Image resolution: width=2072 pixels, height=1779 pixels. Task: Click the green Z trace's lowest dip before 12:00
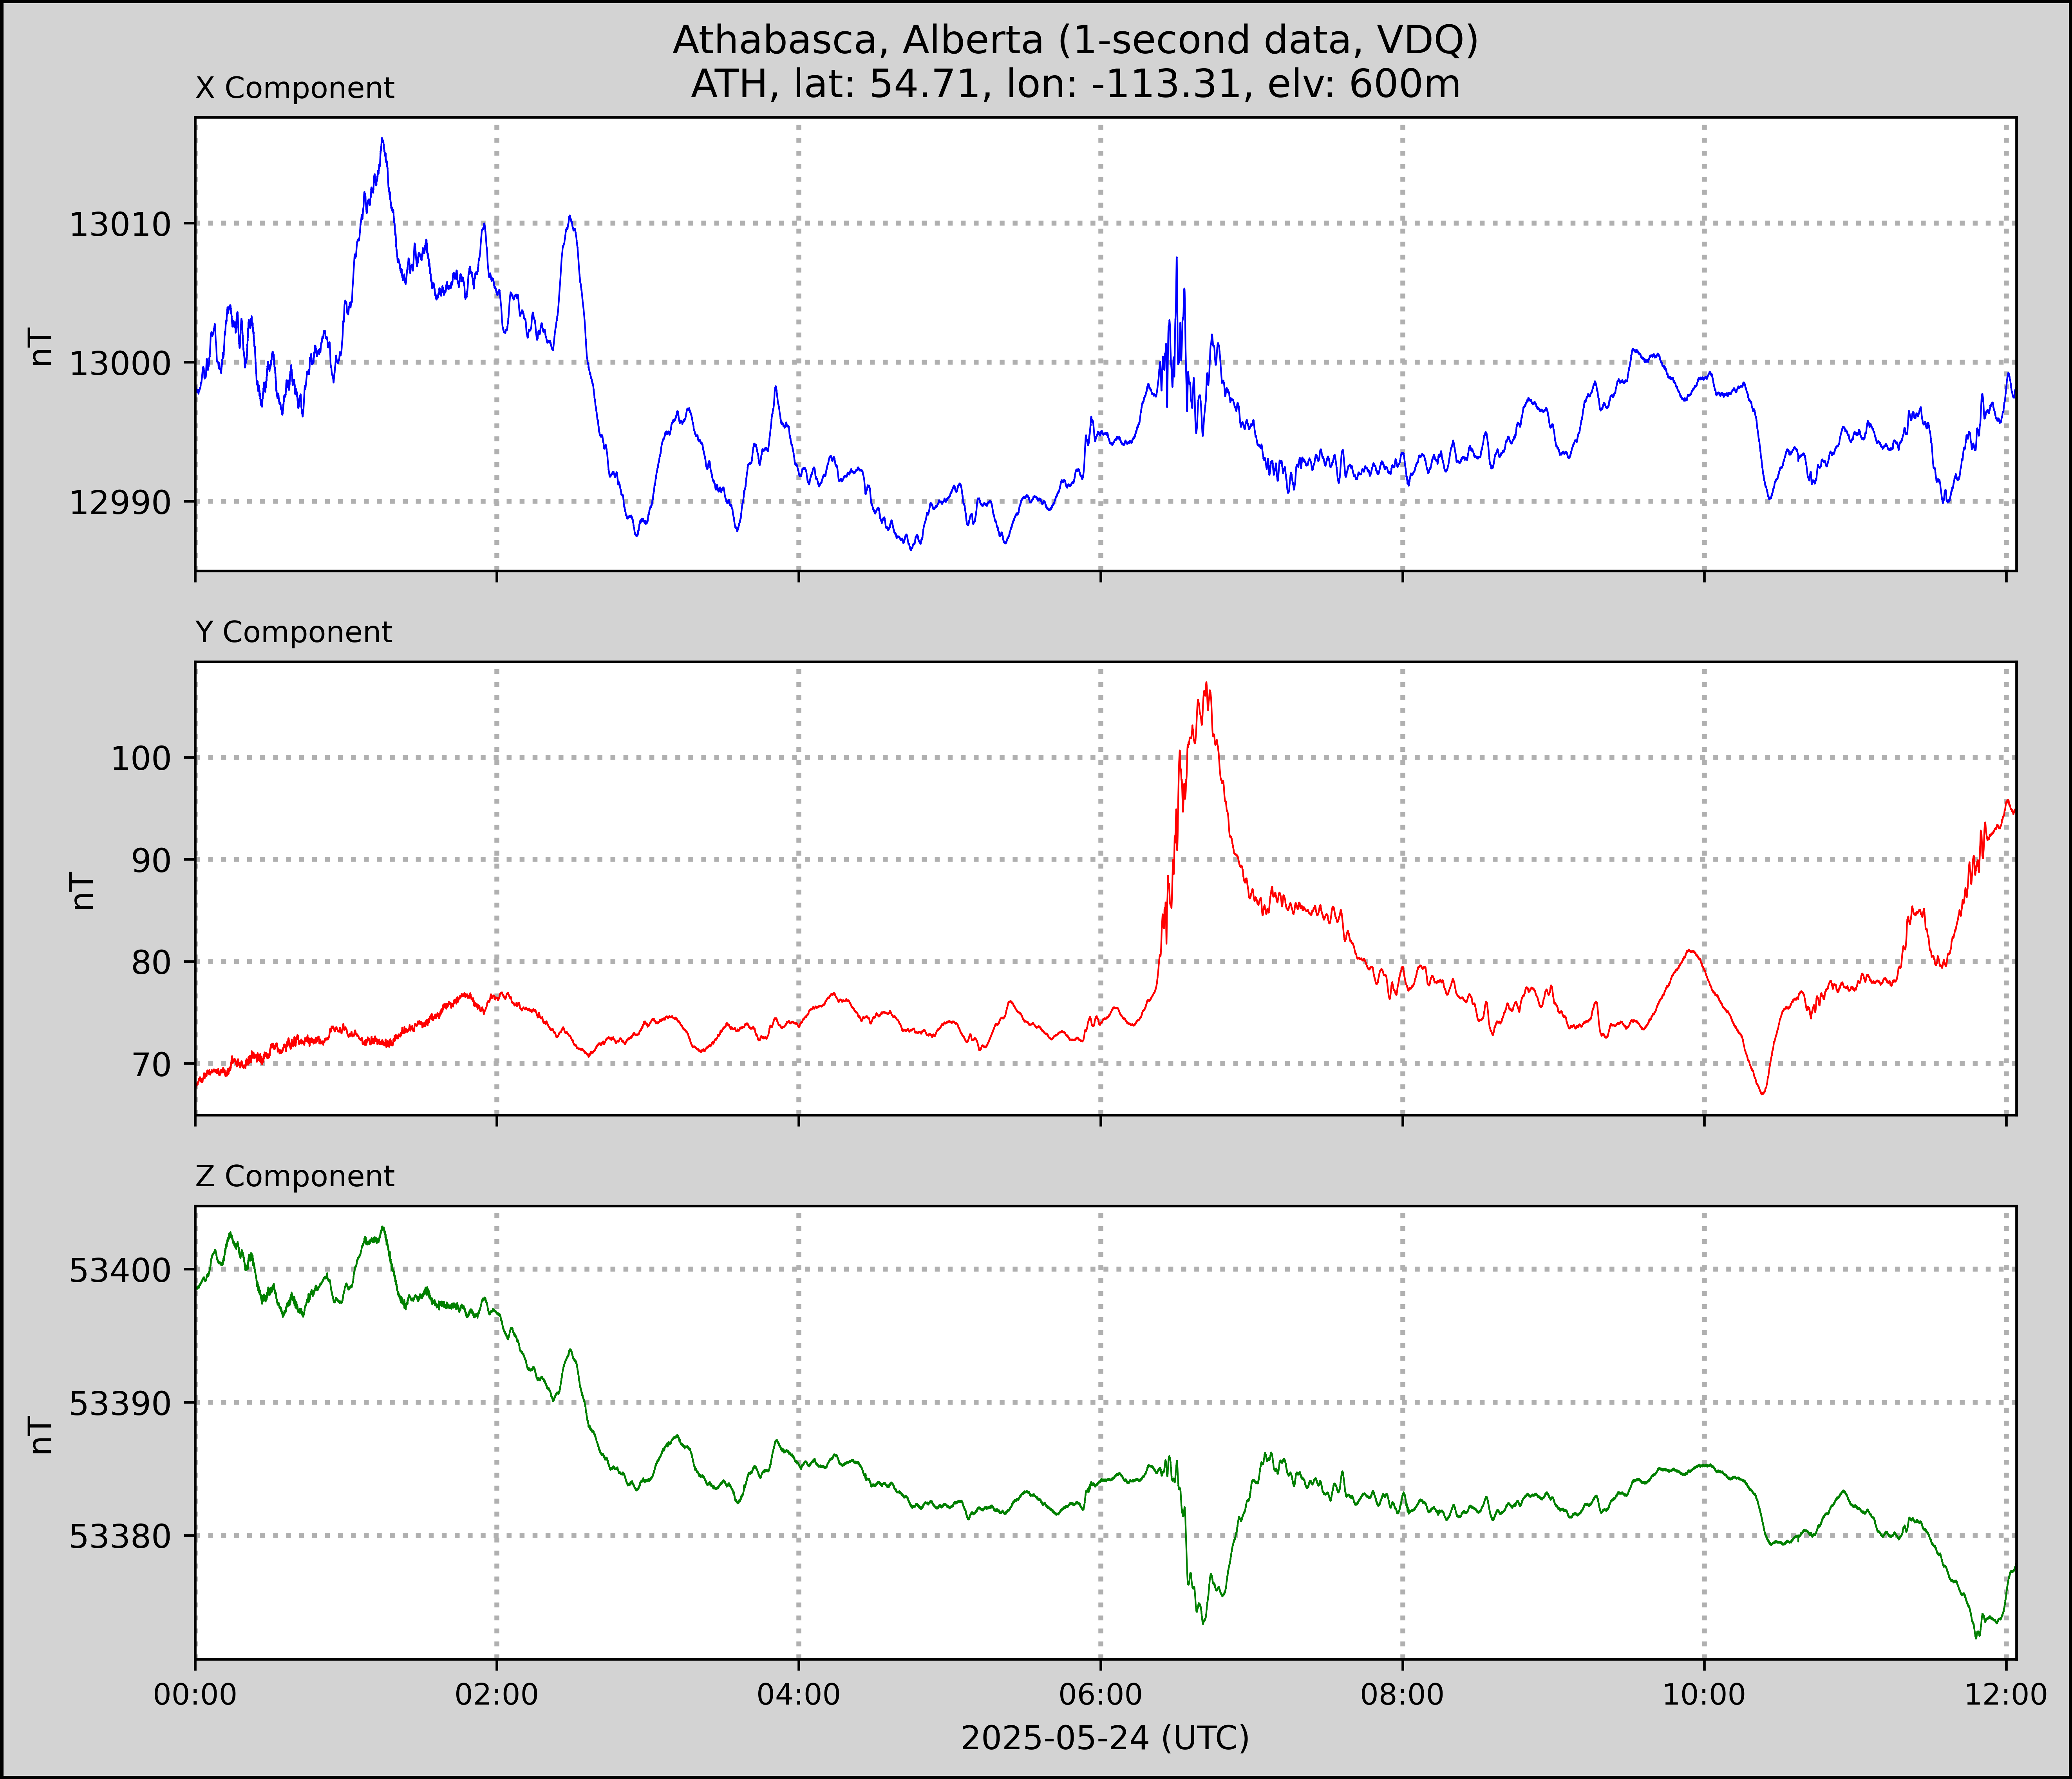pyautogui.click(x=1976, y=1638)
